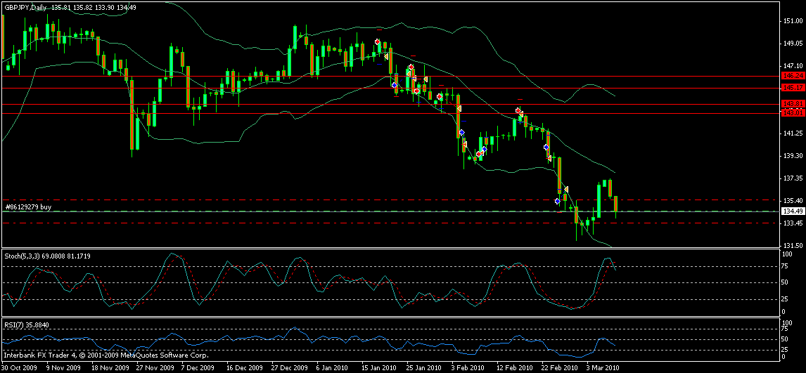Select the 145.17 red price tag
806x373 pixels.
coord(793,87)
